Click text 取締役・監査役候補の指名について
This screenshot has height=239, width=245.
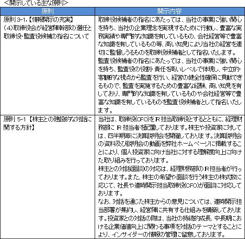46,36
